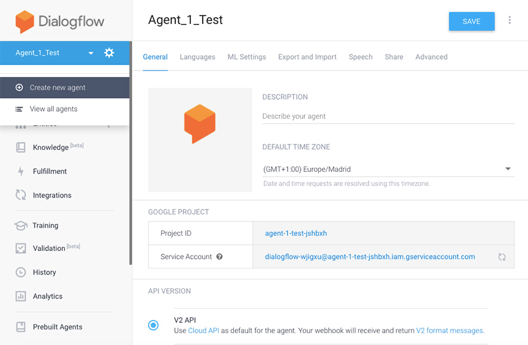
Task: Open the Export and Import tab
Action: coord(307,57)
